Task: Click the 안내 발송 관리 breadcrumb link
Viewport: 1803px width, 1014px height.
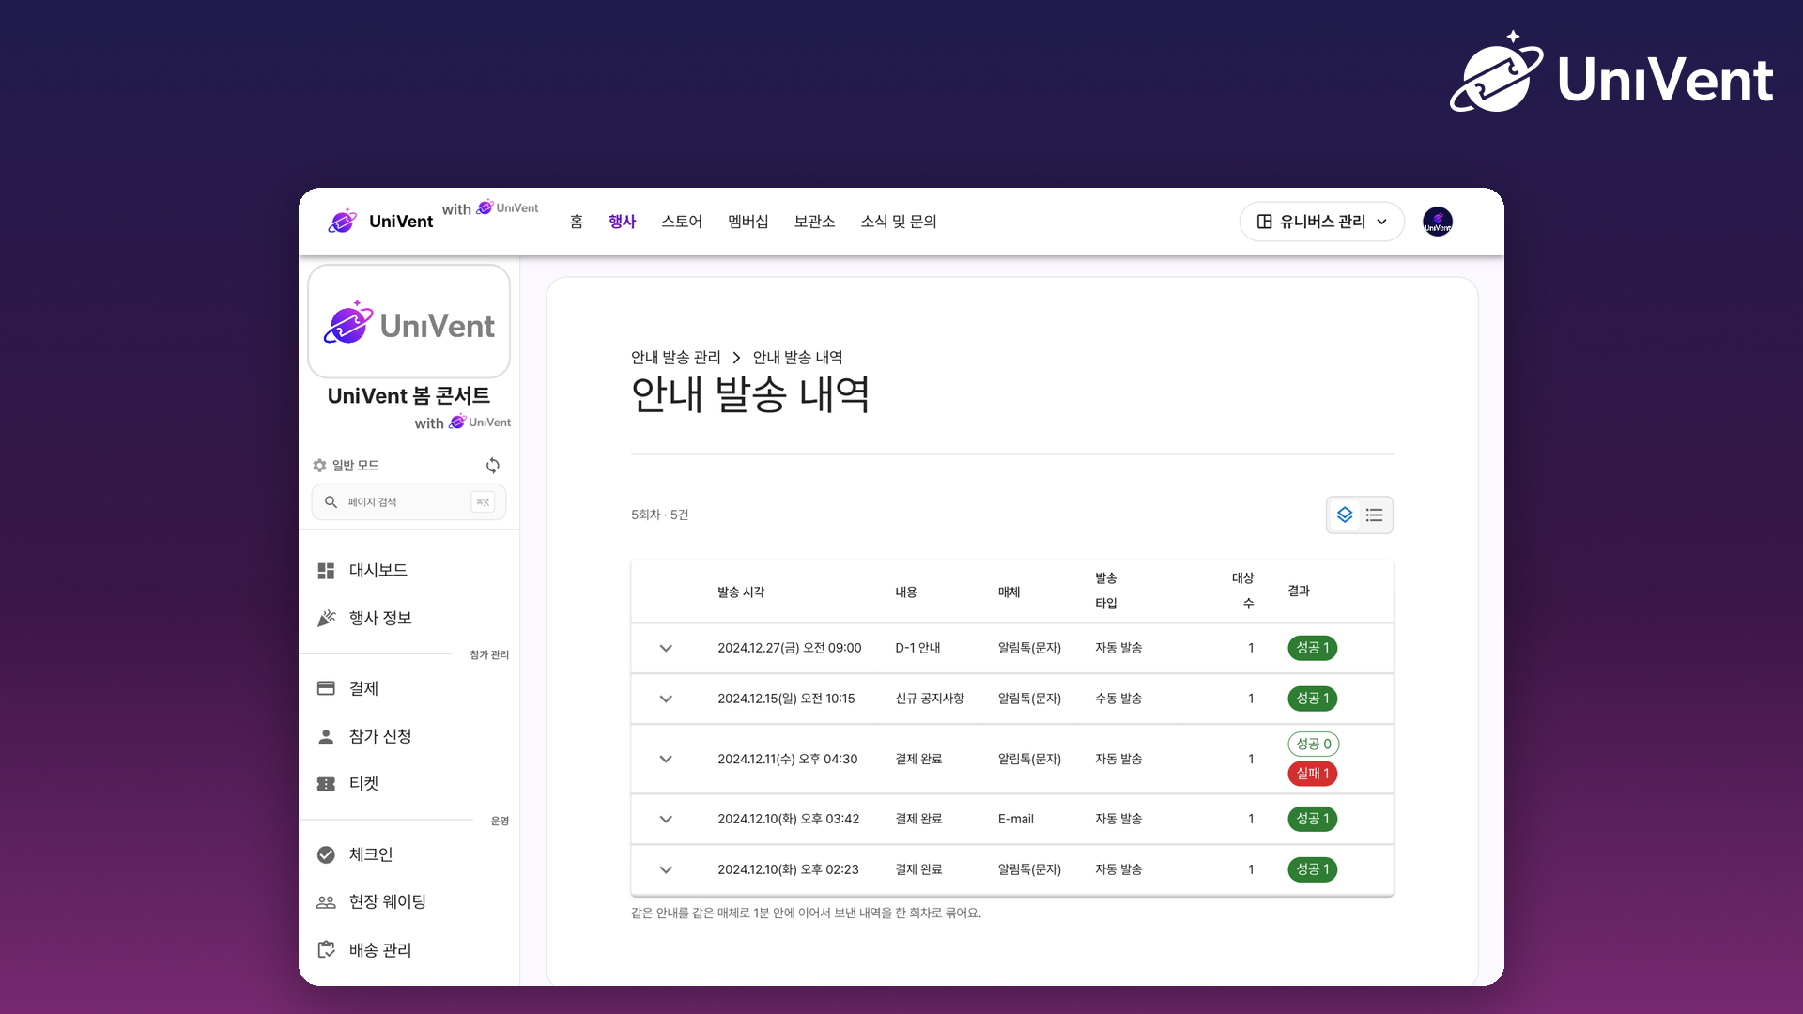Action: coord(676,358)
